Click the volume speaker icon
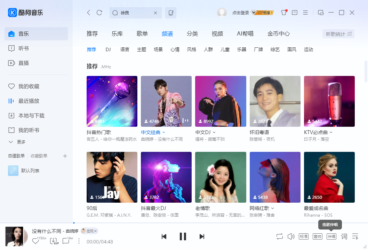368x249 pixels. tap(291, 236)
